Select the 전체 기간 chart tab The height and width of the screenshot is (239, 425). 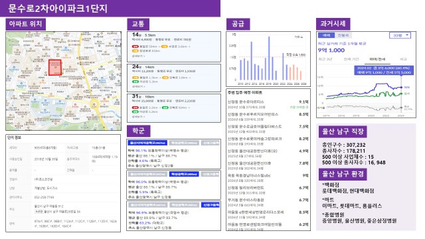(x=351, y=59)
